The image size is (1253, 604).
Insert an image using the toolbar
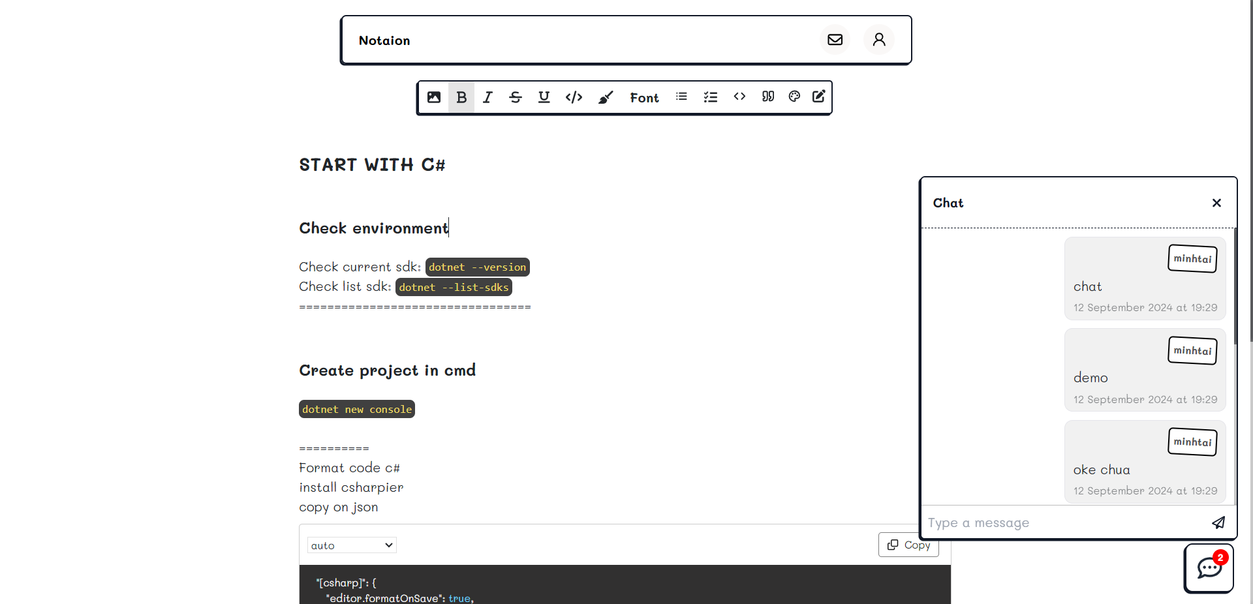434,97
